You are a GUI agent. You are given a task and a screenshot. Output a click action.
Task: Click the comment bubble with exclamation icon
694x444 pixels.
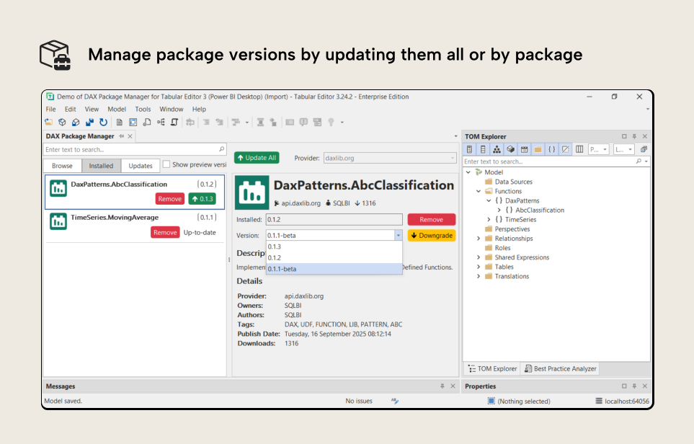click(303, 123)
